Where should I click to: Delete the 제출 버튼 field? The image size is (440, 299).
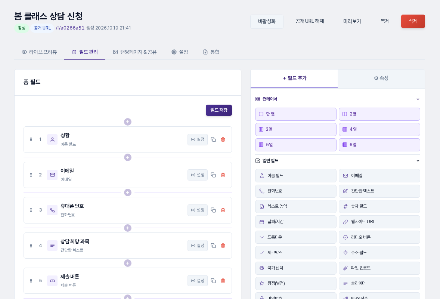pyautogui.click(x=223, y=281)
